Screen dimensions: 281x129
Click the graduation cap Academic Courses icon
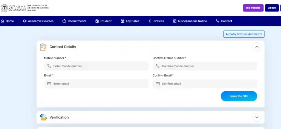(24, 21)
